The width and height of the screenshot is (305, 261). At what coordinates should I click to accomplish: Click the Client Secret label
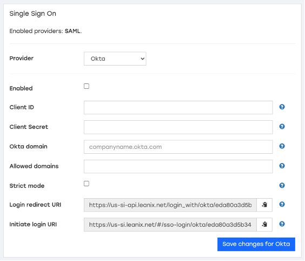29,127
